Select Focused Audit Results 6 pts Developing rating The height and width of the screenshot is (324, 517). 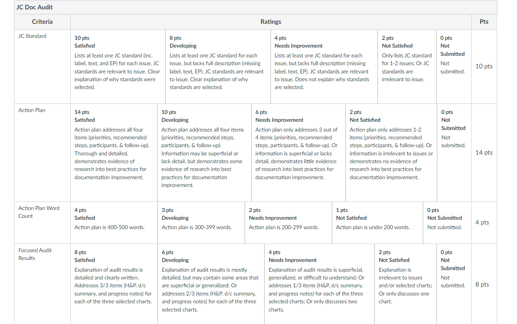click(x=211, y=284)
